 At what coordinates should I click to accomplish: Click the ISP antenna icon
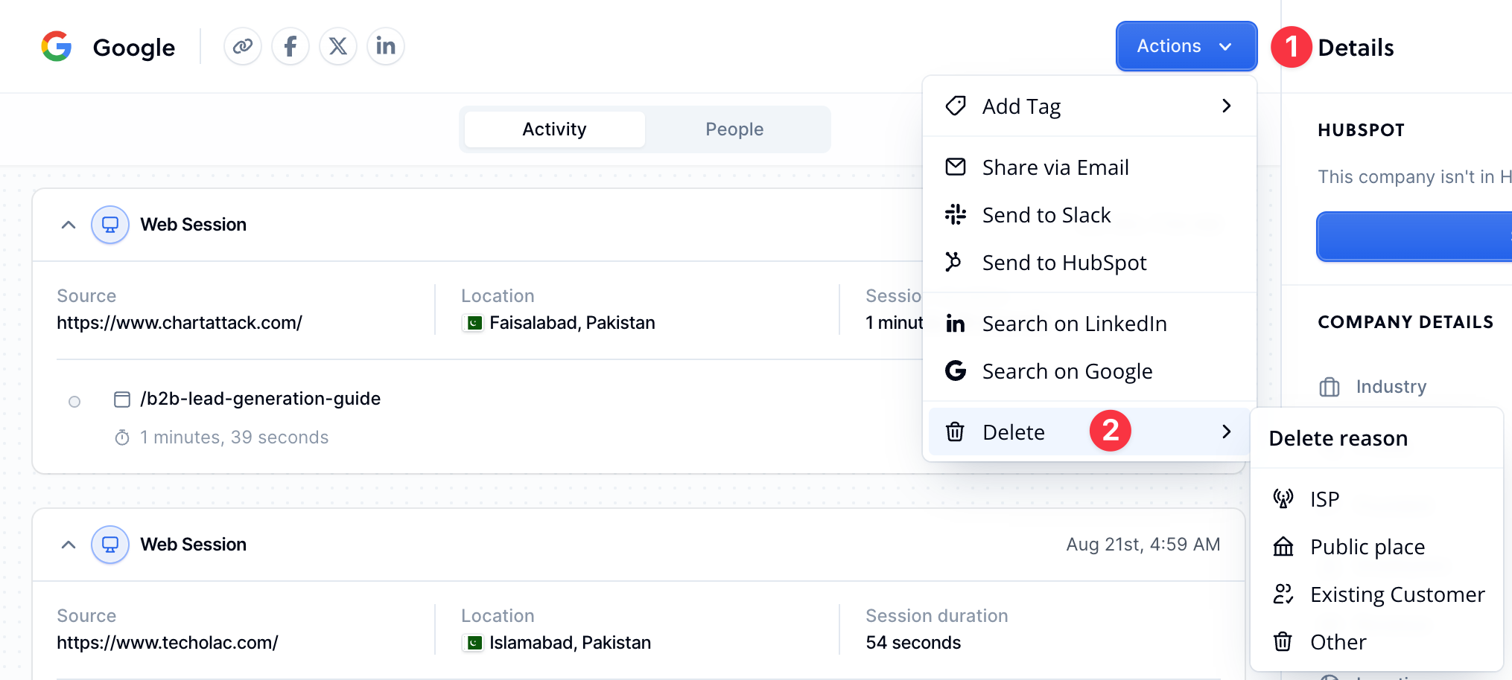(1283, 498)
